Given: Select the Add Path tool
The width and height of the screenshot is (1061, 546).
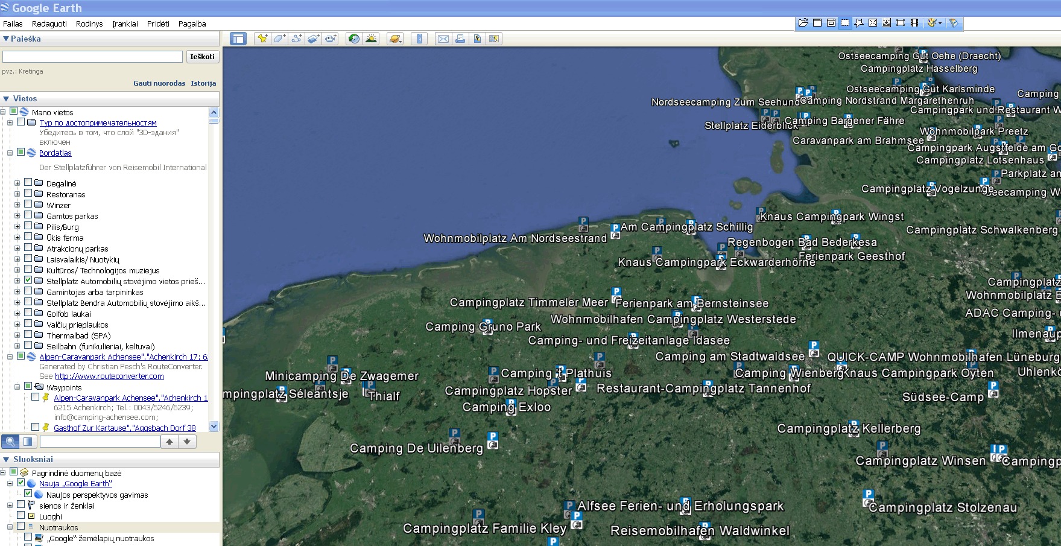Looking at the screenshot, I should point(296,39).
